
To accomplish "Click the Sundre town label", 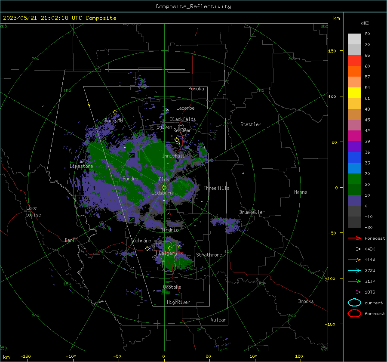I will (x=130, y=178).
